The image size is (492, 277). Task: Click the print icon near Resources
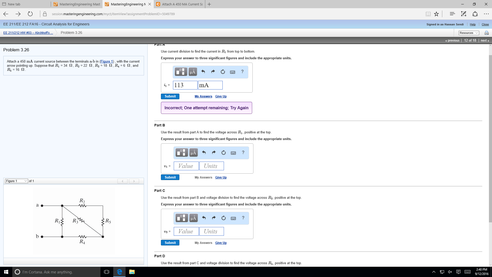tap(486, 33)
